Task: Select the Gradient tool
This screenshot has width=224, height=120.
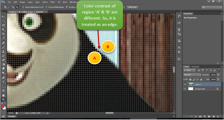Action: 3,64
